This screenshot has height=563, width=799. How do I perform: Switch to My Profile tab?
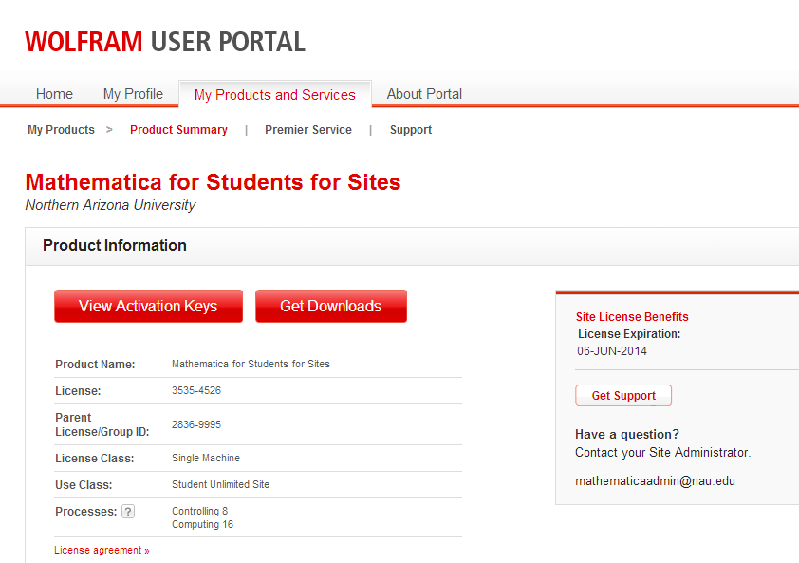133,94
